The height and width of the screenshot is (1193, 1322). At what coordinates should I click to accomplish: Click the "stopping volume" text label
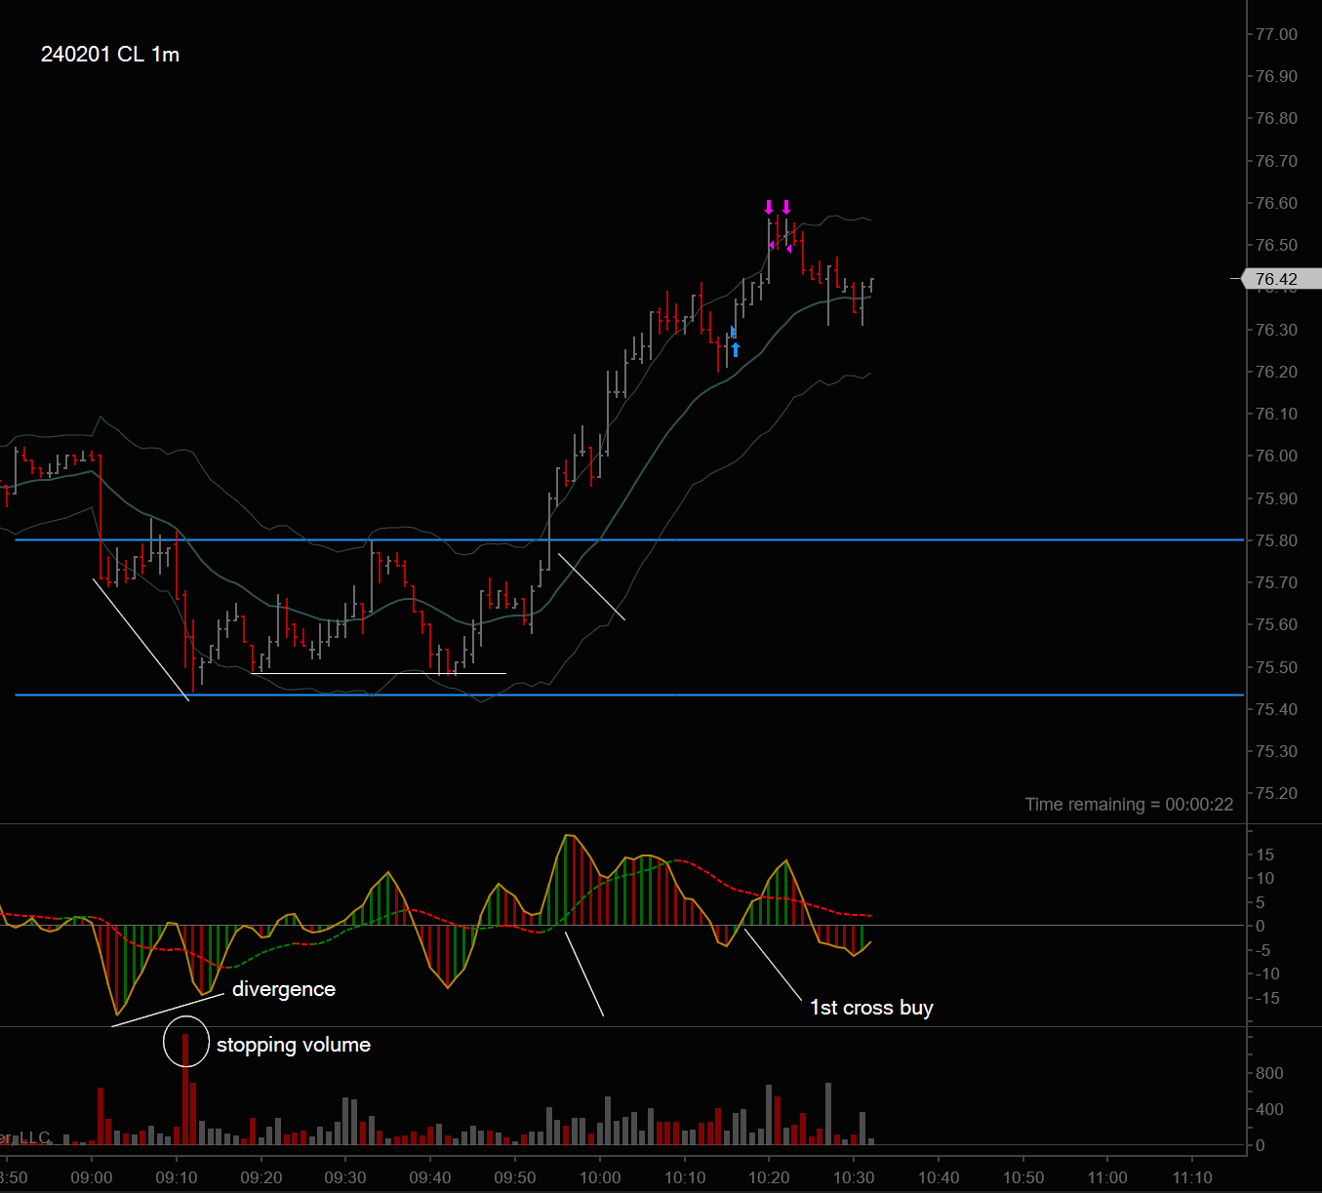[x=294, y=1045]
